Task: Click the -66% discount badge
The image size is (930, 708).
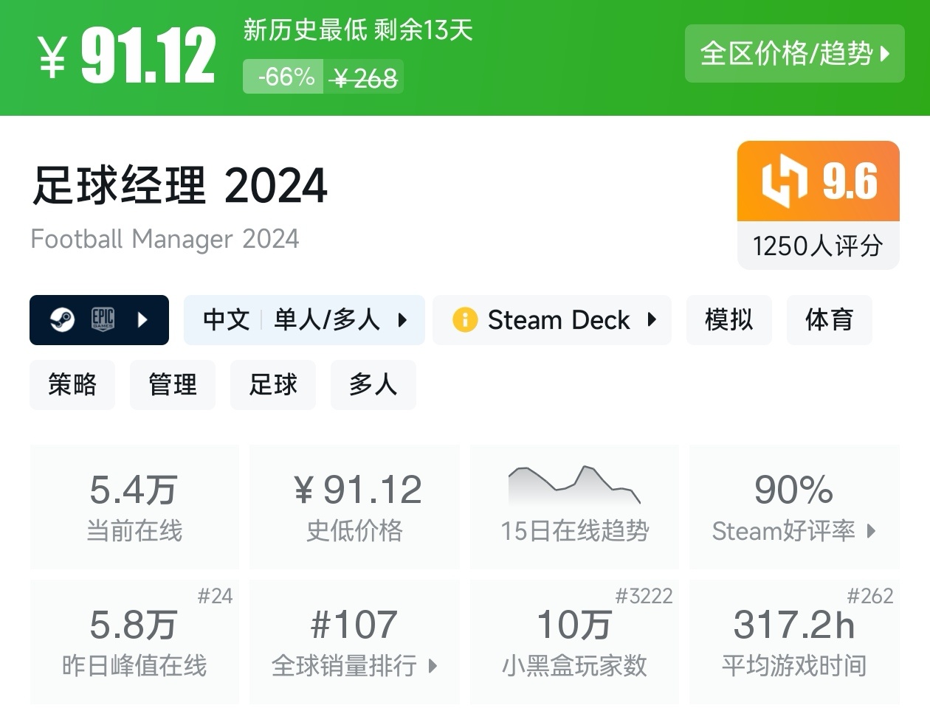Action: point(285,77)
